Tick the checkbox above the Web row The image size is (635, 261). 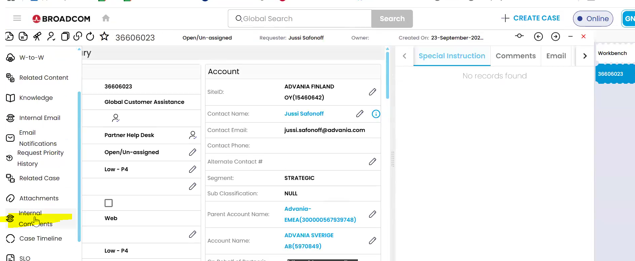(x=109, y=203)
